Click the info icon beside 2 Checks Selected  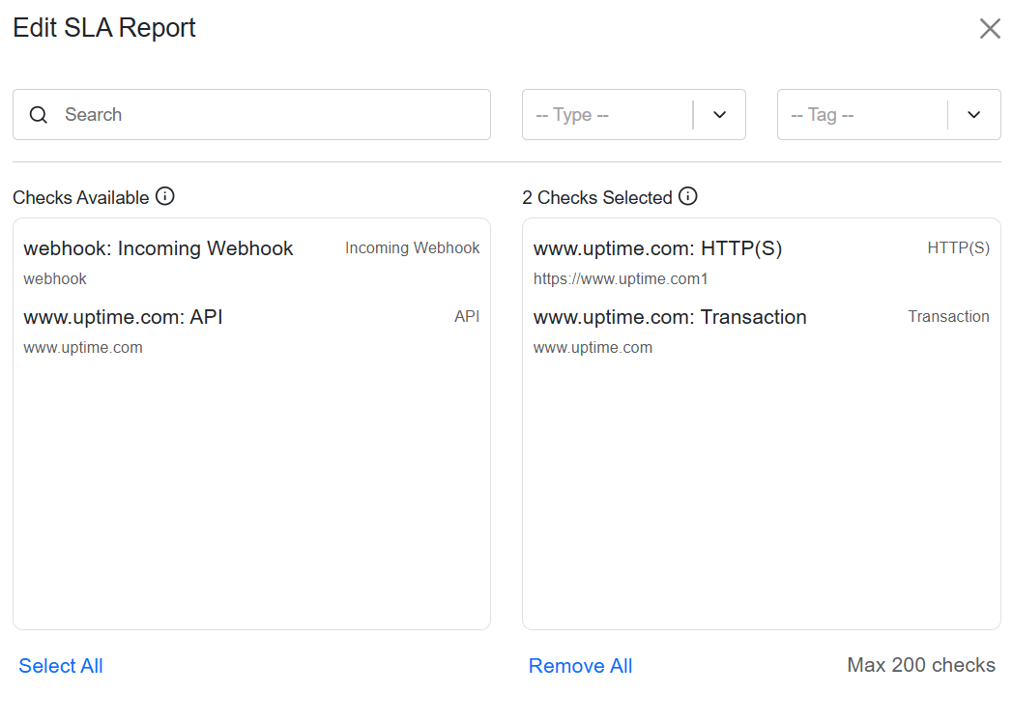(687, 196)
